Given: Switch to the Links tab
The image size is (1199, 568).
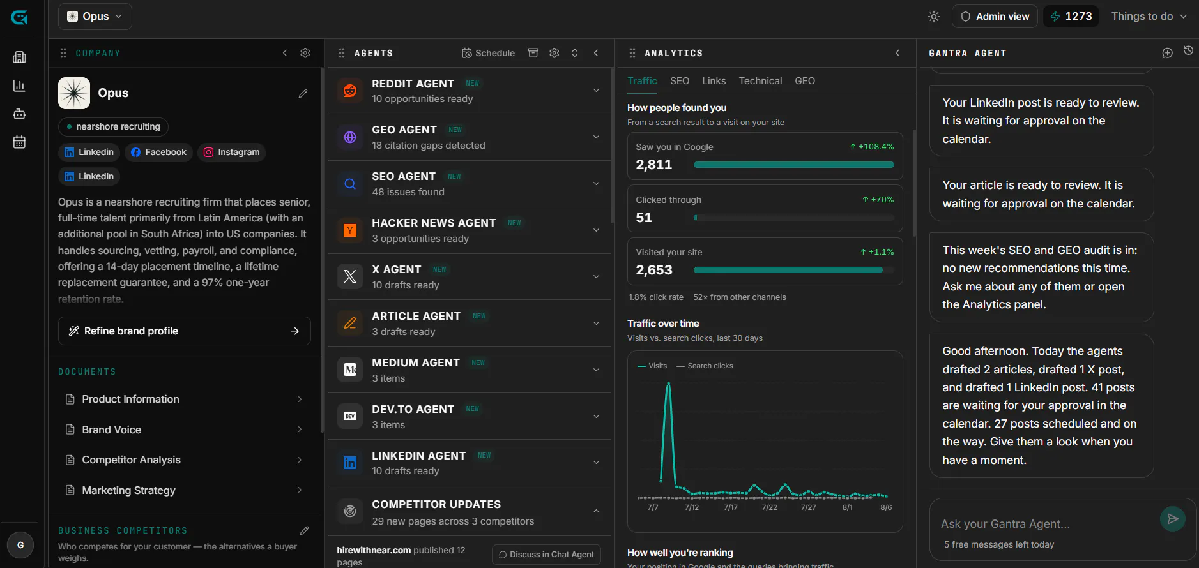Looking at the screenshot, I should click(x=714, y=81).
